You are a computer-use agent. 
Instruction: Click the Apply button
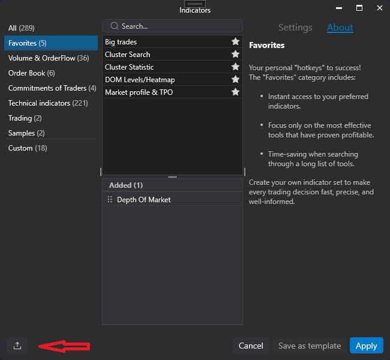click(x=367, y=346)
